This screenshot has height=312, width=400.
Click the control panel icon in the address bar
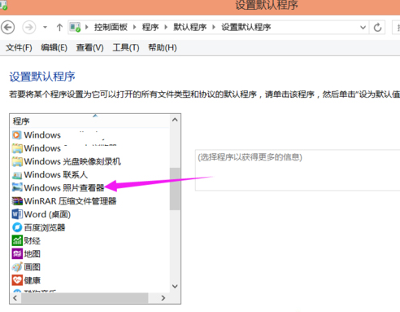75,27
